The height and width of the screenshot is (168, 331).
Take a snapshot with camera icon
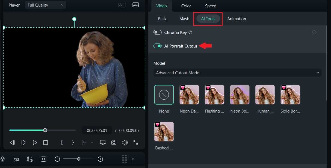114,142
